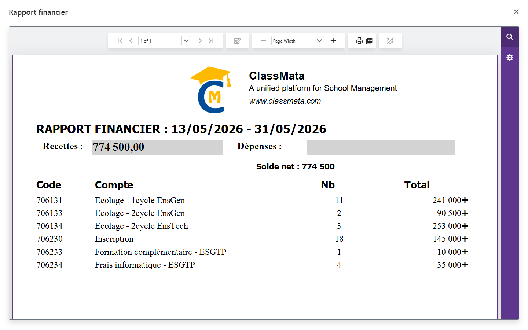Go to next report page
Image resolution: width=528 pixels, height=330 pixels.
(200, 41)
